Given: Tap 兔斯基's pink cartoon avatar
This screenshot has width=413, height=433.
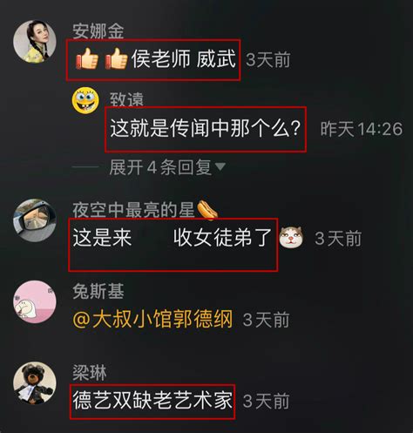Looking at the screenshot, I should point(35,301).
